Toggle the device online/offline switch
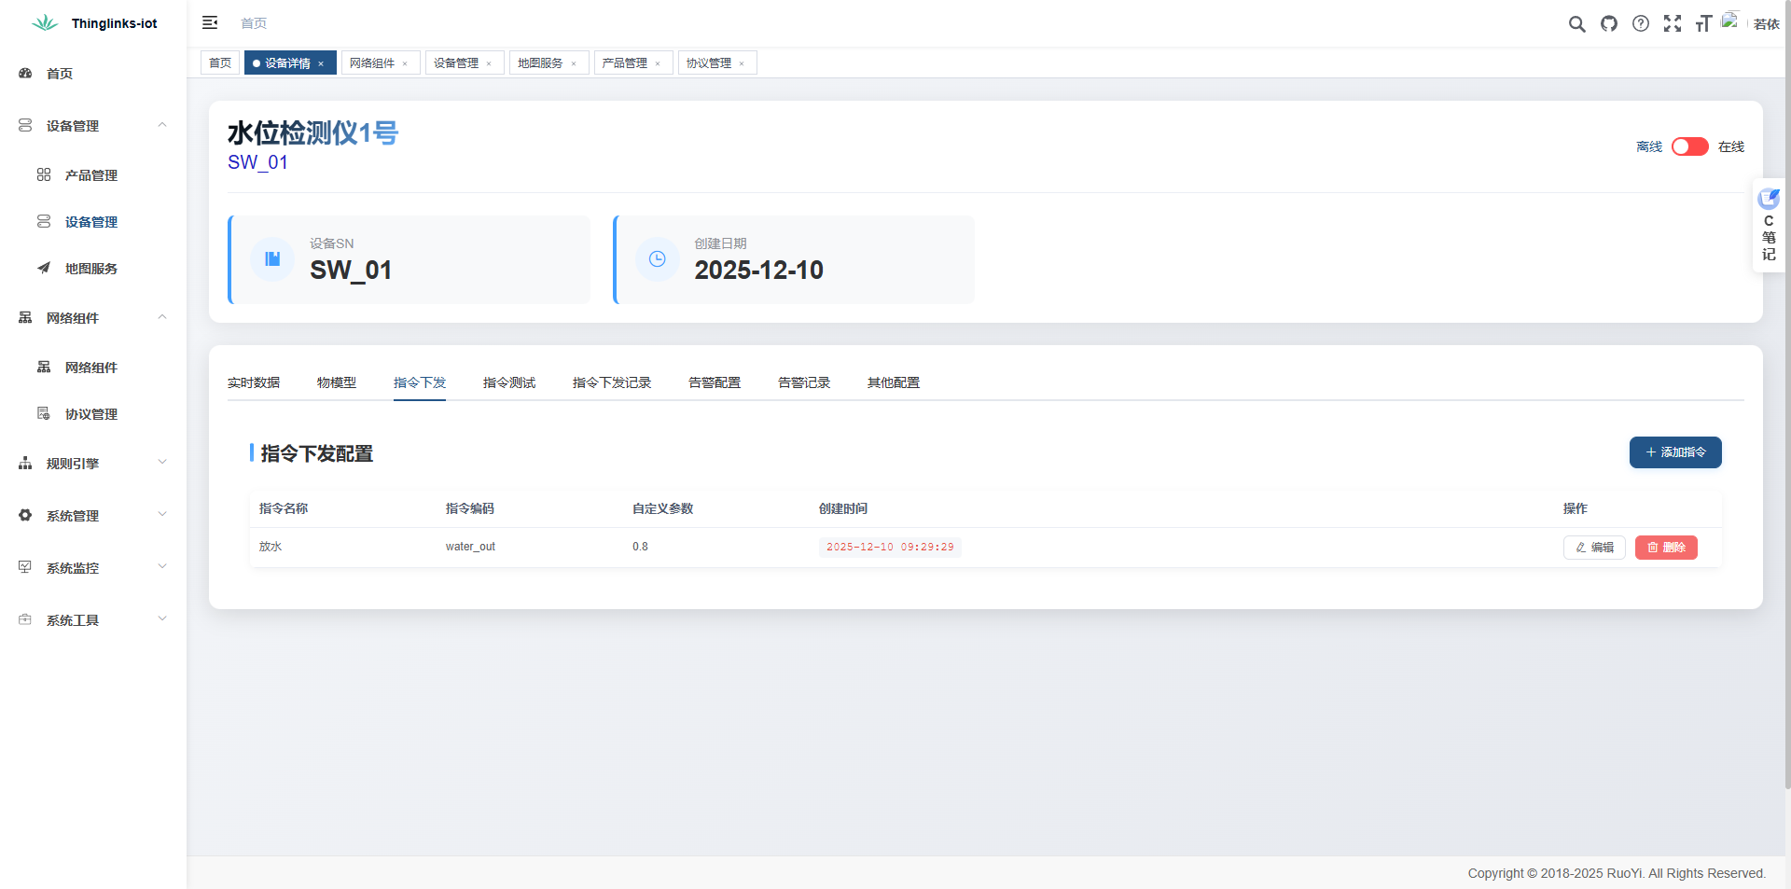1791x889 pixels. point(1689,146)
